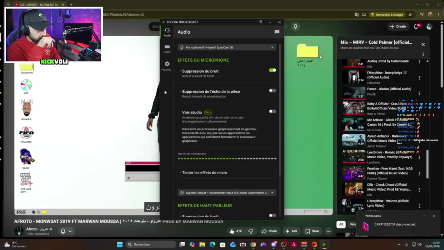
Task: Click the bookmark star in Chrome address bar
Action: (x=410, y=15)
